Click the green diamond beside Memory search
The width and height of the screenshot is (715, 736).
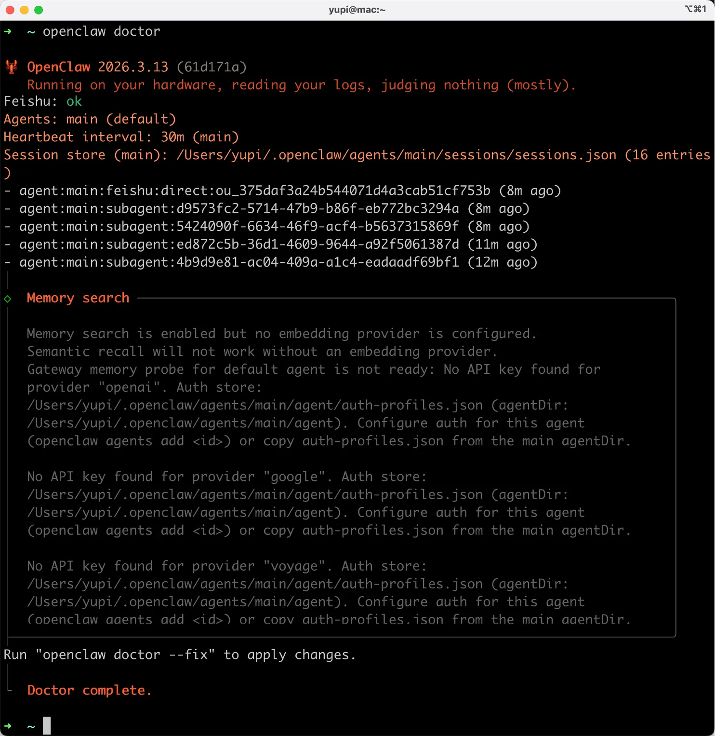[x=8, y=299]
